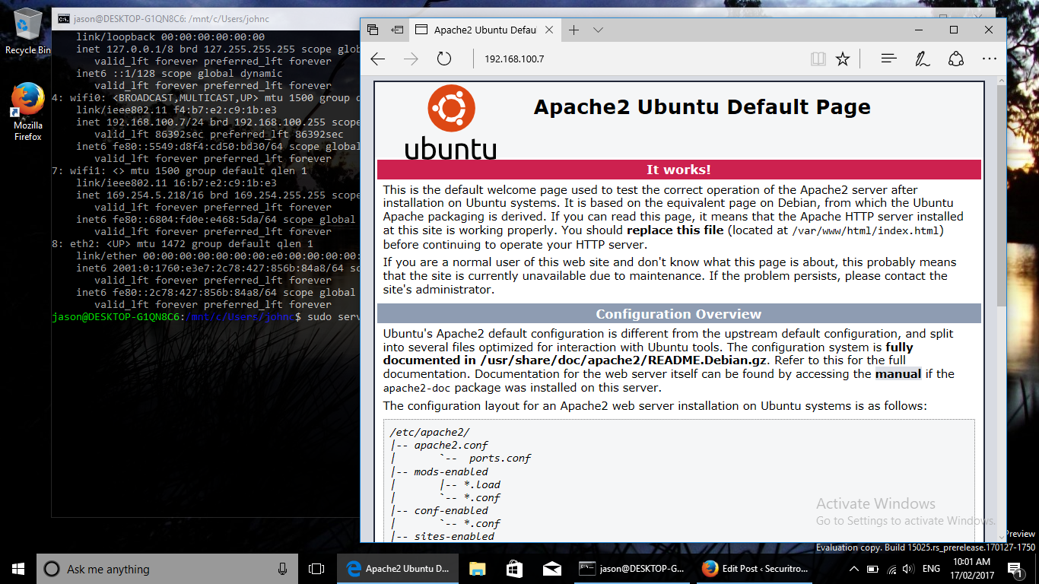Click the Edge Share icon
1039x584 pixels.
(x=956, y=59)
